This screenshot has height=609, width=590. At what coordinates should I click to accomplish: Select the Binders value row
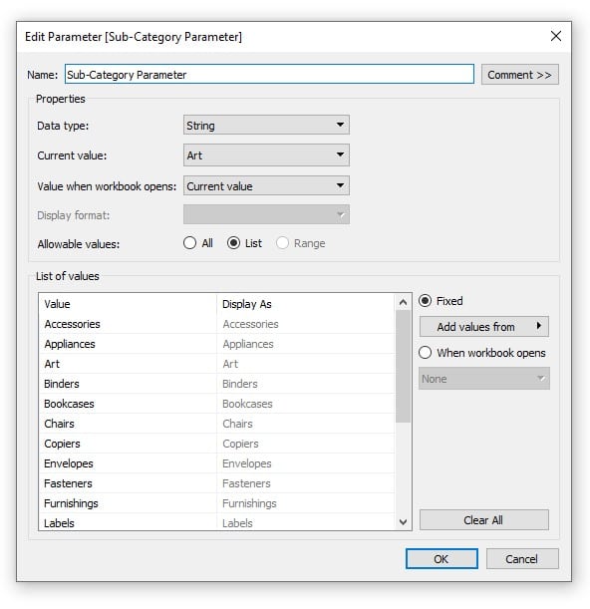[216, 384]
